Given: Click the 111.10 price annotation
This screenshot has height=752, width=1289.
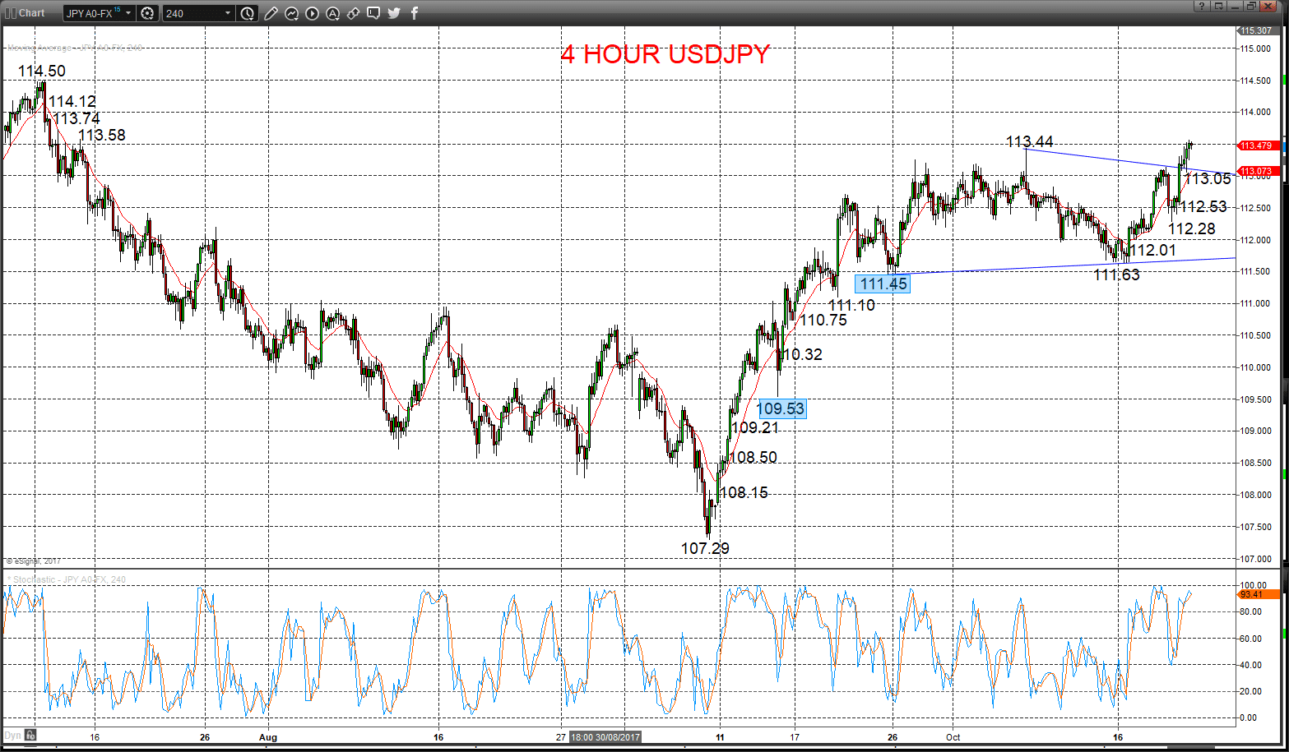Looking at the screenshot, I should (851, 305).
